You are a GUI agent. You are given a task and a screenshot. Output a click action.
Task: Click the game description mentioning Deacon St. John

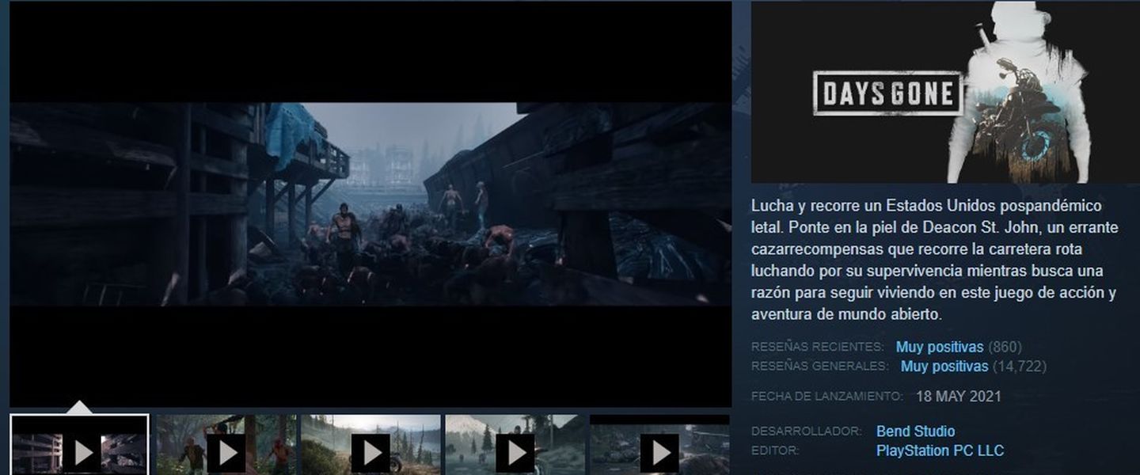[934, 260]
